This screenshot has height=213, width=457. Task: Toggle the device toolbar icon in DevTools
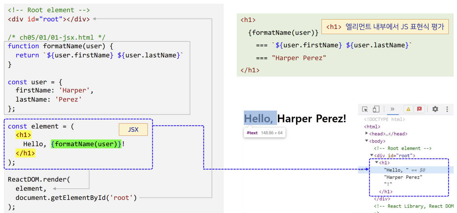[x=376, y=109]
